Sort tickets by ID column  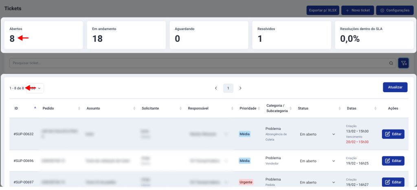(x=35, y=108)
